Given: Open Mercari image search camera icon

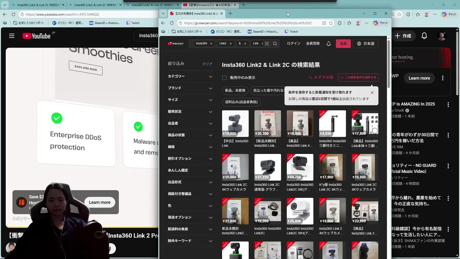Looking at the screenshot, I should (267, 44).
